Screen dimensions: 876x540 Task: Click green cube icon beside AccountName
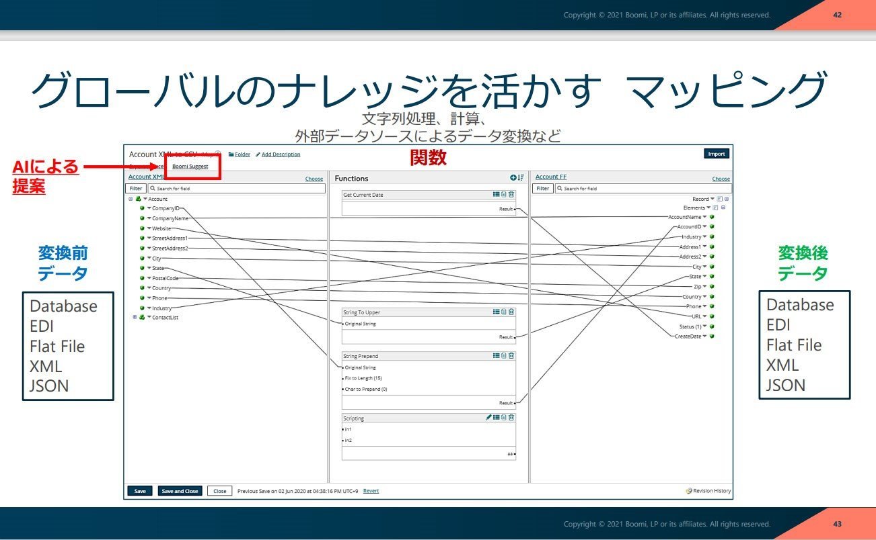(712, 217)
